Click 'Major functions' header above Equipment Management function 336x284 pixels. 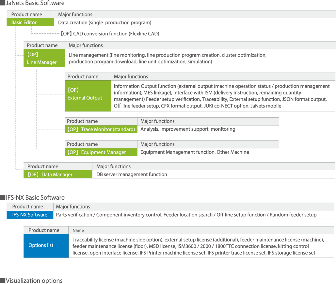click(157, 144)
